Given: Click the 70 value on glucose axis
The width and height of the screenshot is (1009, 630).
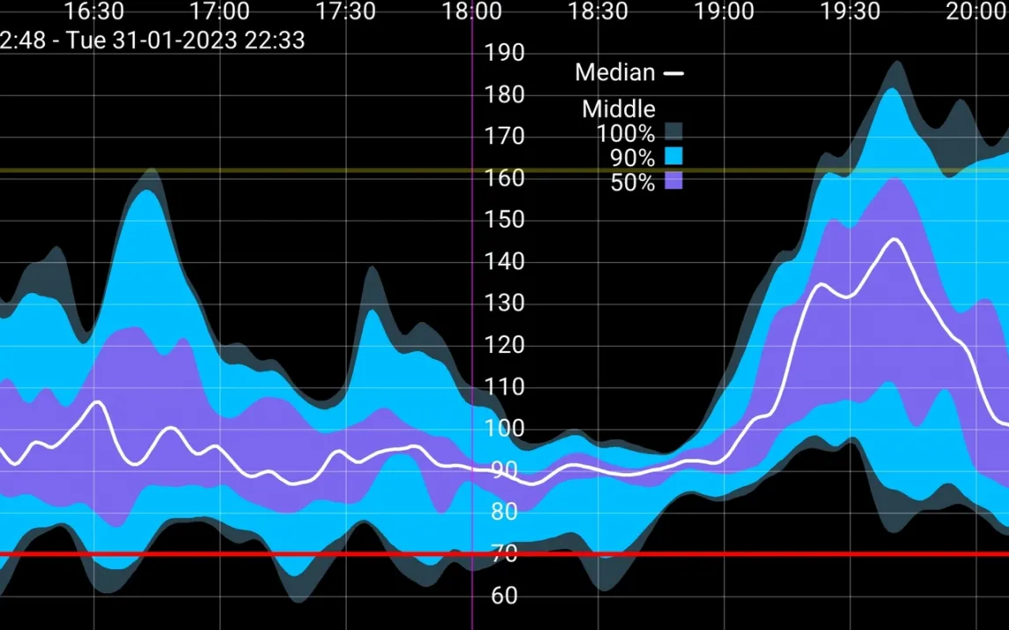Looking at the screenshot, I should coord(504,554).
